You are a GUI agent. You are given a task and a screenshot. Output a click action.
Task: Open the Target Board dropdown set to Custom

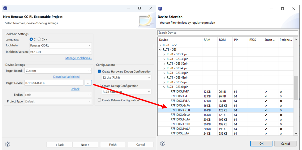pos(58,71)
